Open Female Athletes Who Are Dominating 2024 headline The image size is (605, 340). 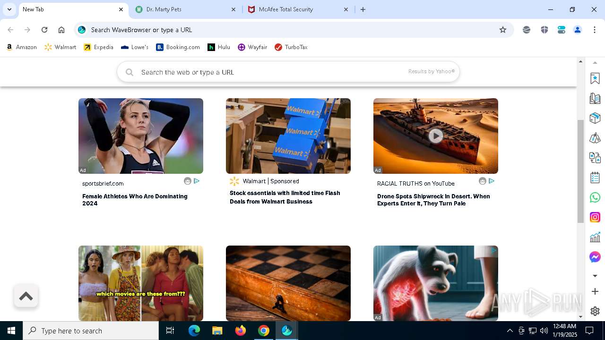pos(135,200)
